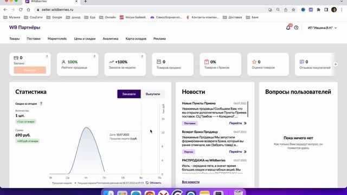Click the news list scrollbar

(x=248, y=109)
